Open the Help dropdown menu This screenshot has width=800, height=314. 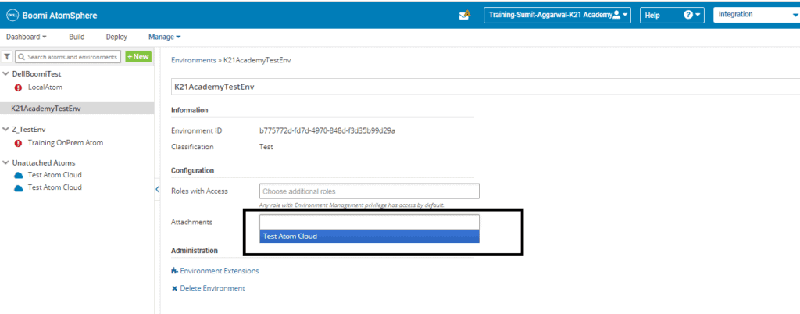pyautogui.click(x=672, y=15)
